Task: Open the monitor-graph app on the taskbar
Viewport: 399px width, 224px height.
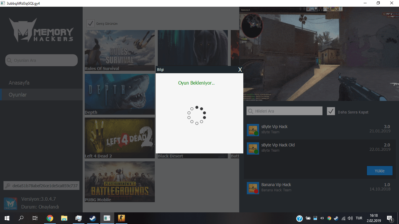Action: coord(78,218)
